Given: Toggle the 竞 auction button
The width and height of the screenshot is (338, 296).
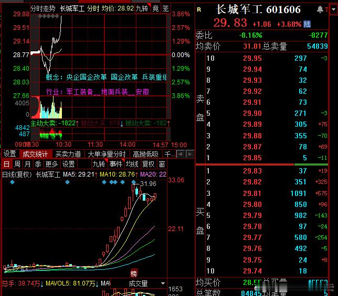Looking at the screenshot, I should (156, 8).
